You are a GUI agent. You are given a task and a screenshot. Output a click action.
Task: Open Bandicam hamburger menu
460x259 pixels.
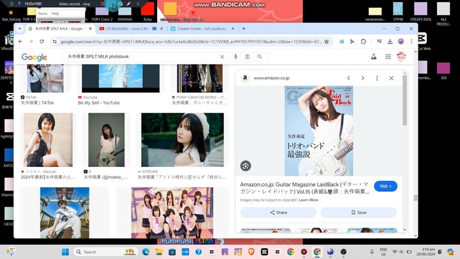[11, 4]
